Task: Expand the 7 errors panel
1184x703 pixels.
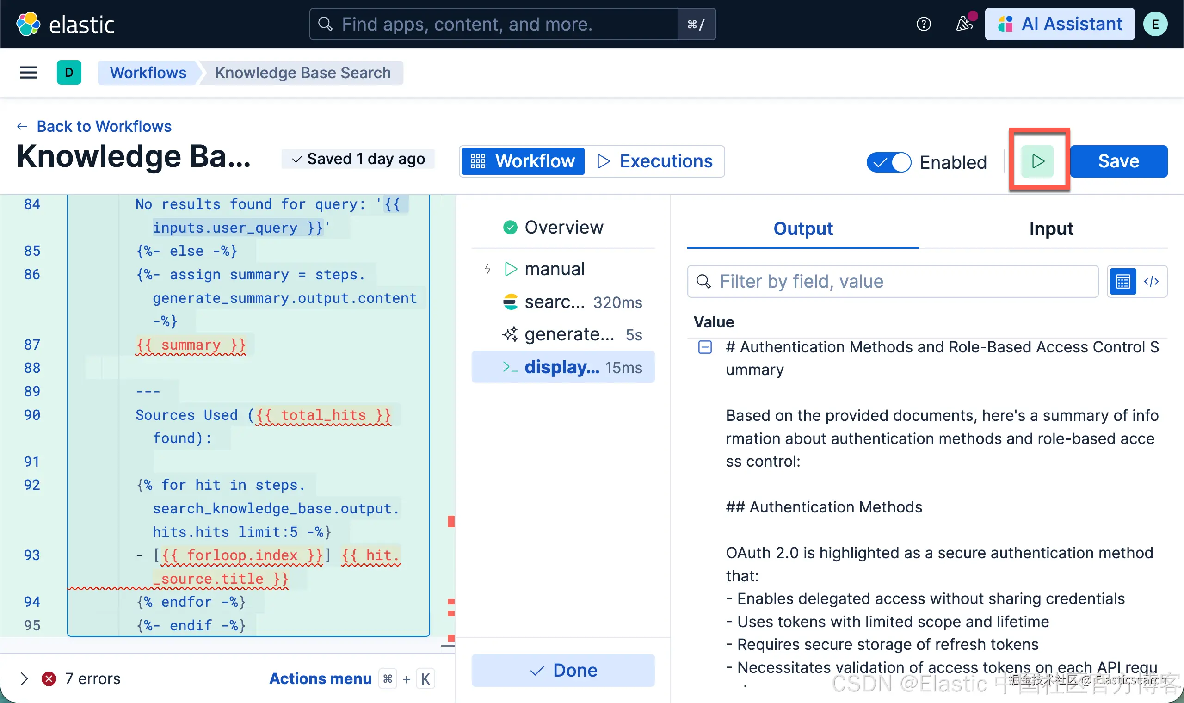Action: [25, 678]
